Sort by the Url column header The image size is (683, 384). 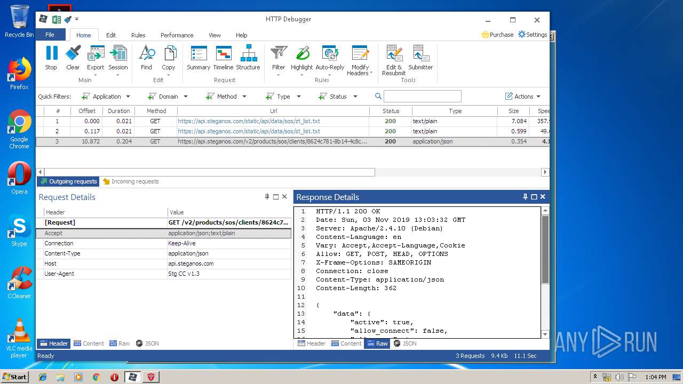point(273,111)
